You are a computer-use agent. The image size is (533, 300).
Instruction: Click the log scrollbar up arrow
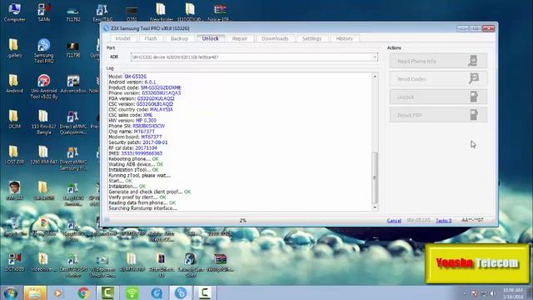(375, 76)
